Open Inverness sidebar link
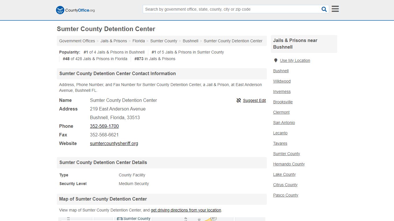 click(282, 92)
